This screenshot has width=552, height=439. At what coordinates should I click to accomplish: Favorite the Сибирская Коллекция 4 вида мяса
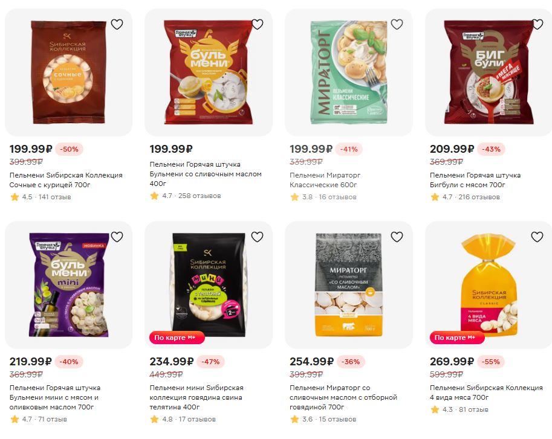tap(537, 237)
